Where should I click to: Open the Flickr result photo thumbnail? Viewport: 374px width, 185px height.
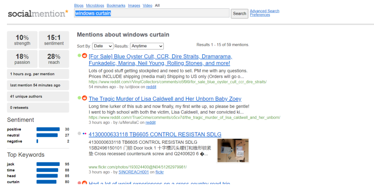point(233,150)
